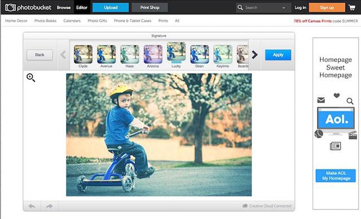
Task: Open the search dropdown arrow
Action: [x=284, y=8]
